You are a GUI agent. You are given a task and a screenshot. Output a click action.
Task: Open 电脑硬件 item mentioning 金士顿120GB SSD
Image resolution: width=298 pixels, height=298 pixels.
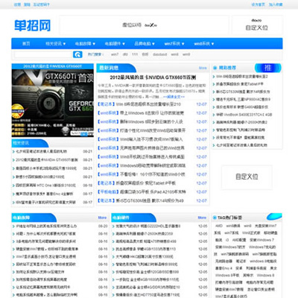pyautogui.click(x=147, y=272)
